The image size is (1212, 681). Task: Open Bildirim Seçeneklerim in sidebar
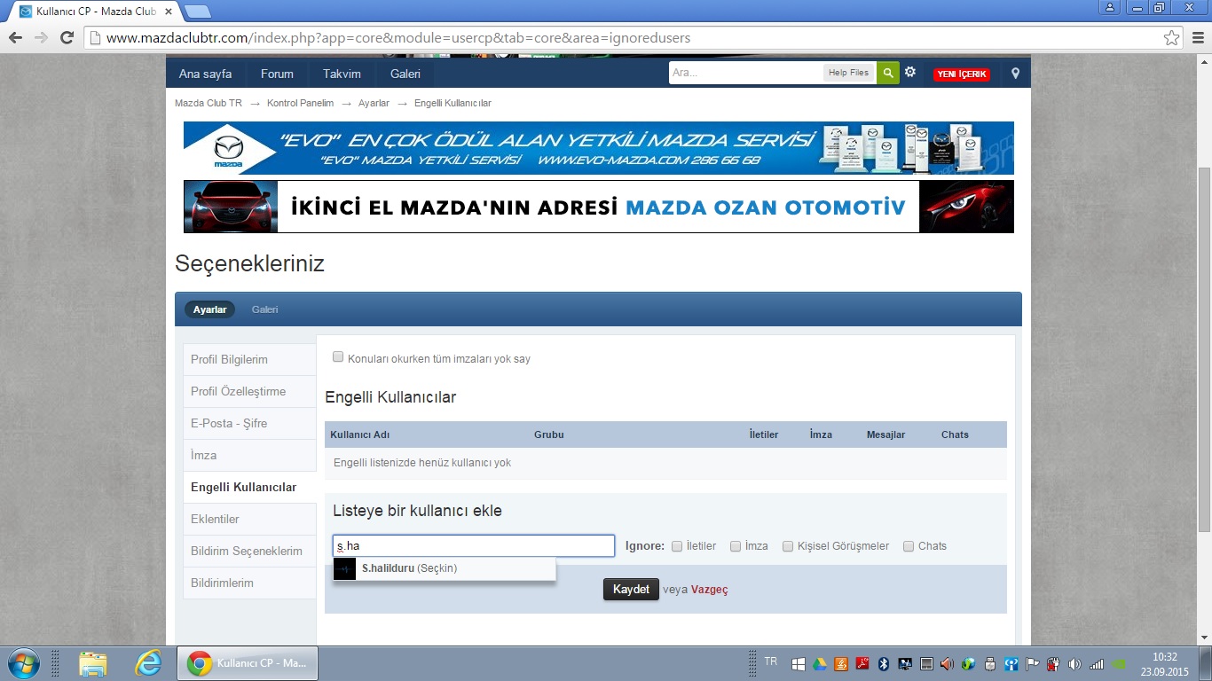tap(249, 551)
